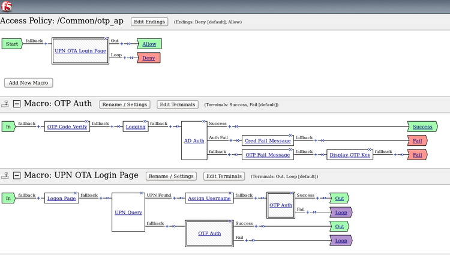Delete the OTP Code Verify action
The height and width of the screenshot is (258, 450).
tap(87, 121)
